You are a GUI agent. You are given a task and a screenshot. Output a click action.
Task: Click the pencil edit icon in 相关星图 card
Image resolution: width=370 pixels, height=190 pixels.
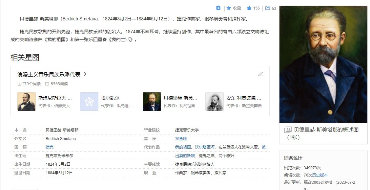[260, 74]
